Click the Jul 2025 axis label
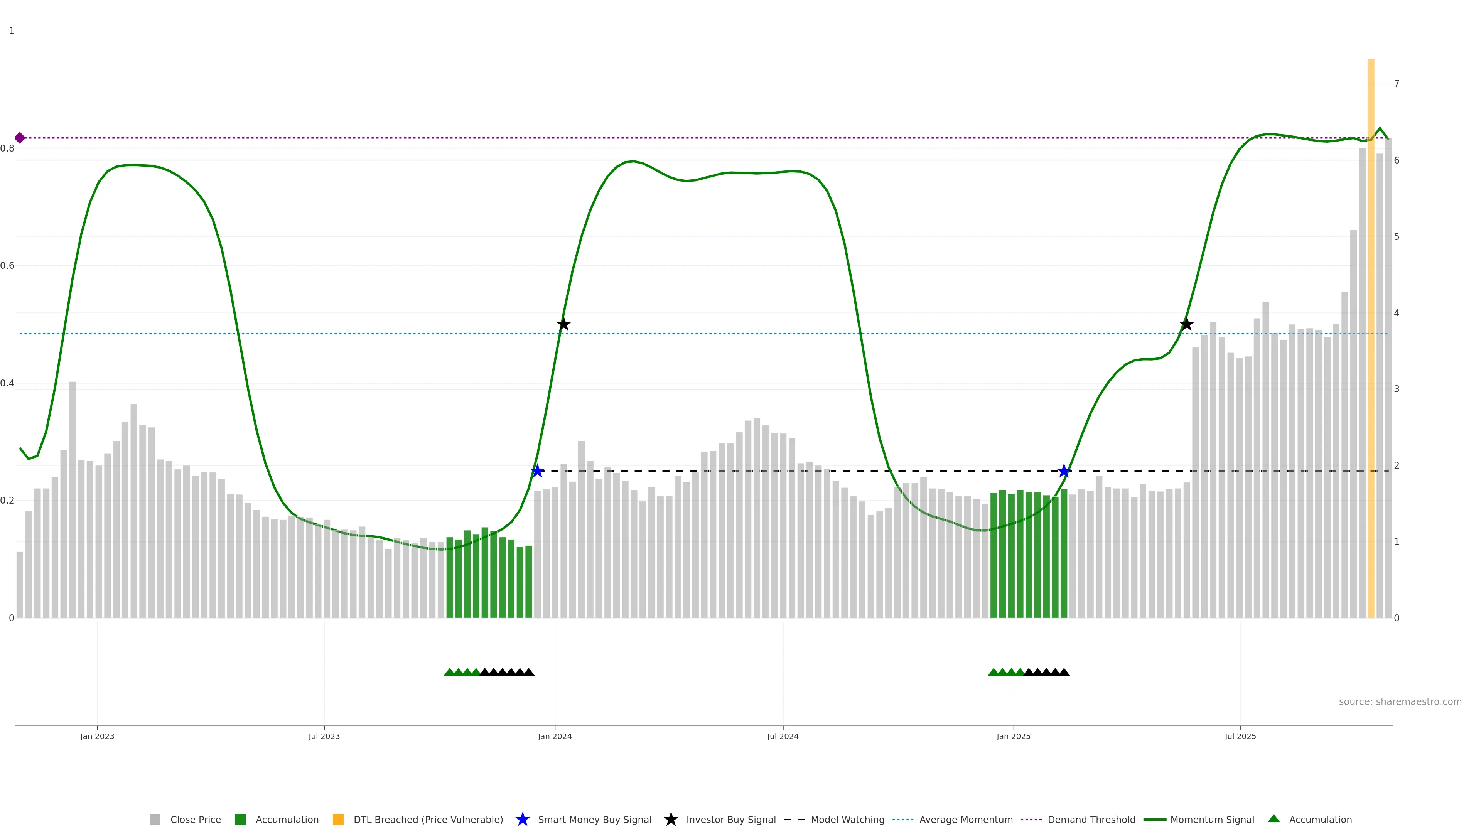The width and height of the screenshot is (1481, 833). pyautogui.click(x=1240, y=736)
